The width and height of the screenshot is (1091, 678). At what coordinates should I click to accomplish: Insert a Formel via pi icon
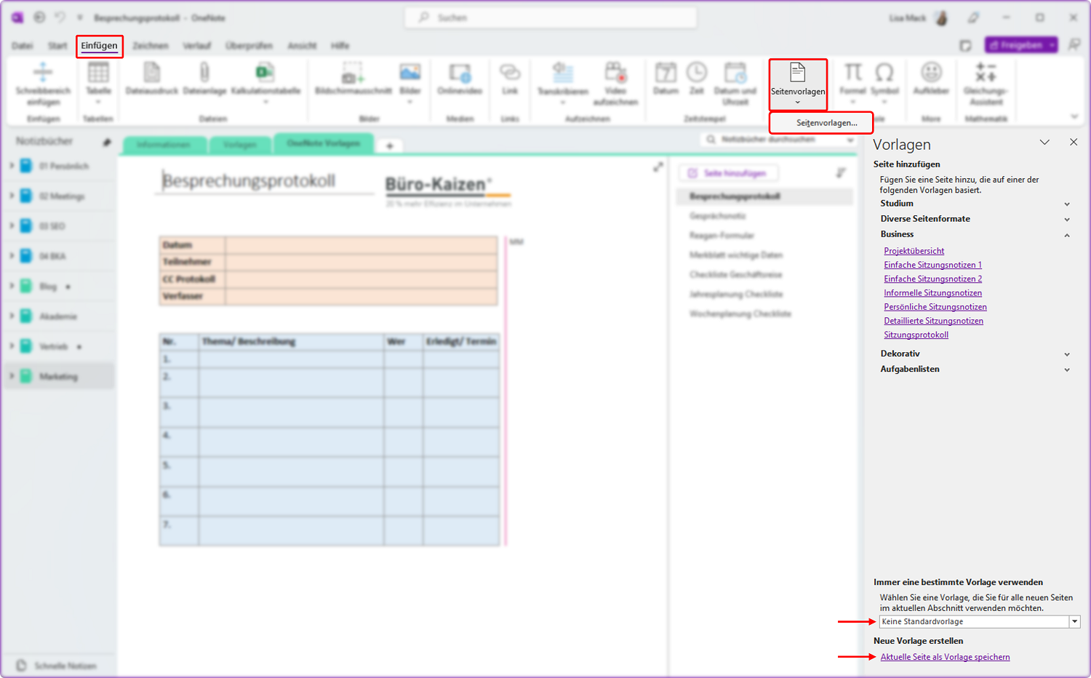point(852,72)
